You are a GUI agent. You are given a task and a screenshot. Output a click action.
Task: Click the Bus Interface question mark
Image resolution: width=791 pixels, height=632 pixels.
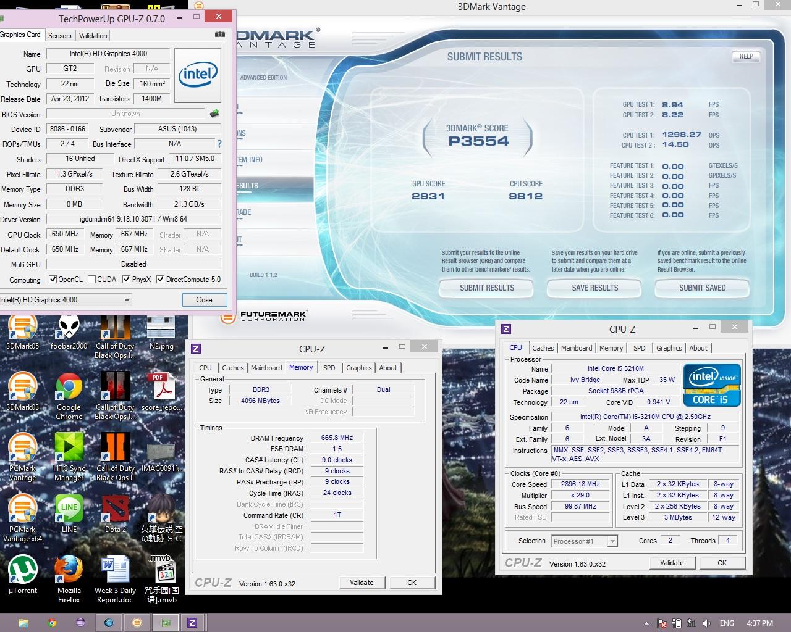pyautogui.click(x=219, y=144)
